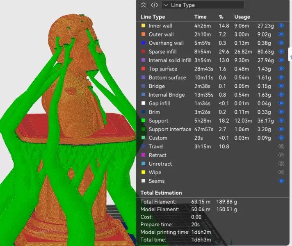The width and height of the screenshot is (292, 246).
Task: Select the Support interface row label
Action: tap(170, 129)
